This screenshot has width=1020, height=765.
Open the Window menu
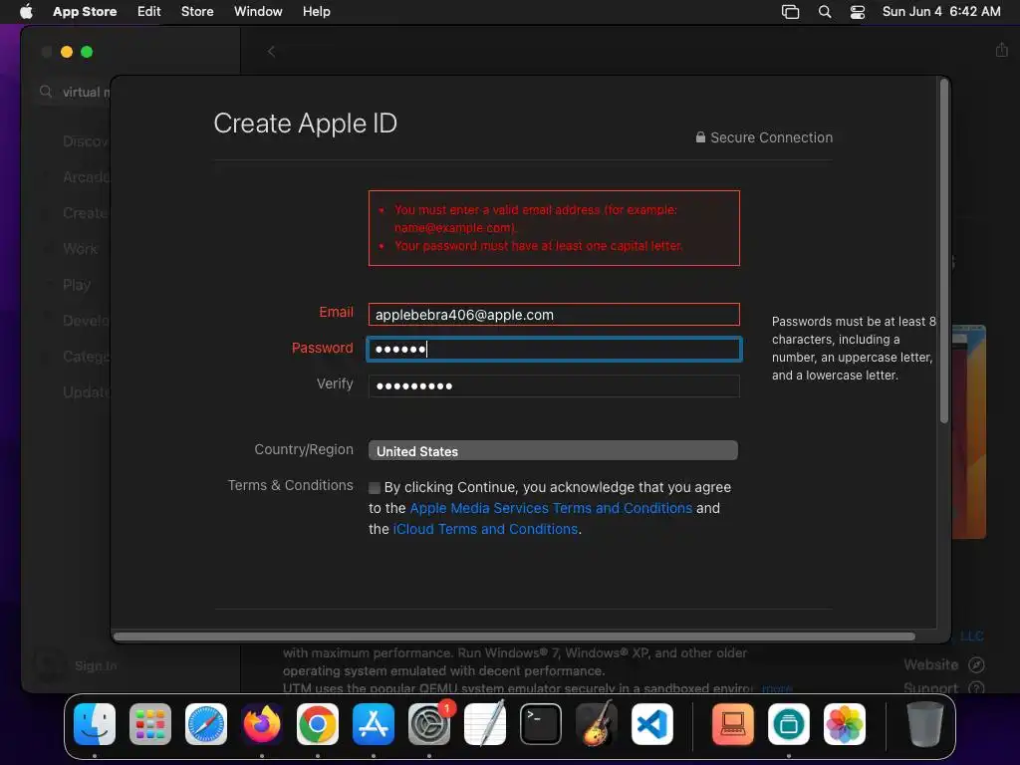[x=258, y=11]
